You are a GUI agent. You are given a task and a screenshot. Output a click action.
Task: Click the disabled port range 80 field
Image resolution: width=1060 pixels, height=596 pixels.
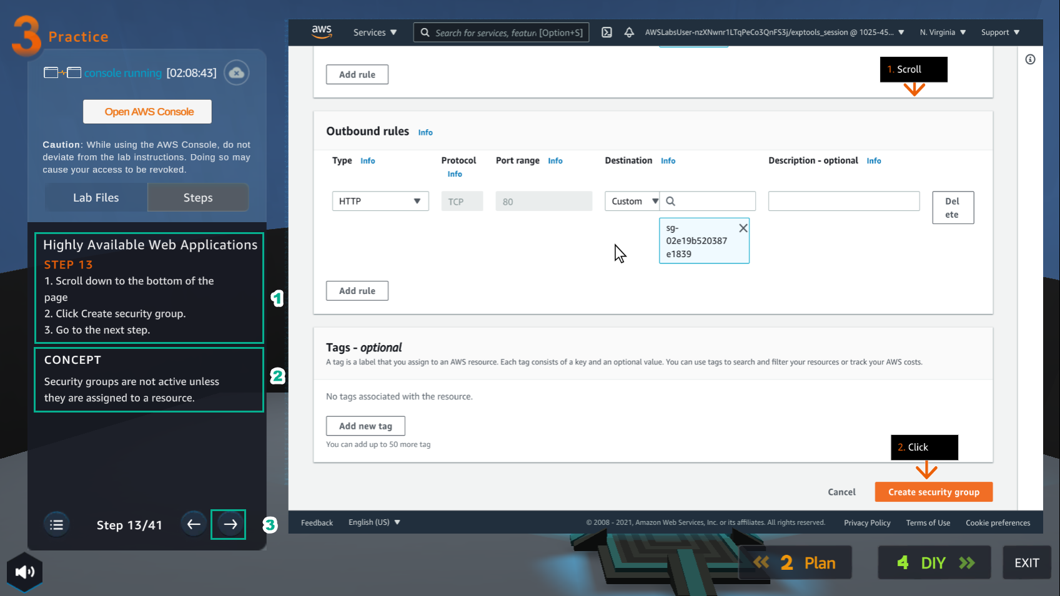coord(543,202)
